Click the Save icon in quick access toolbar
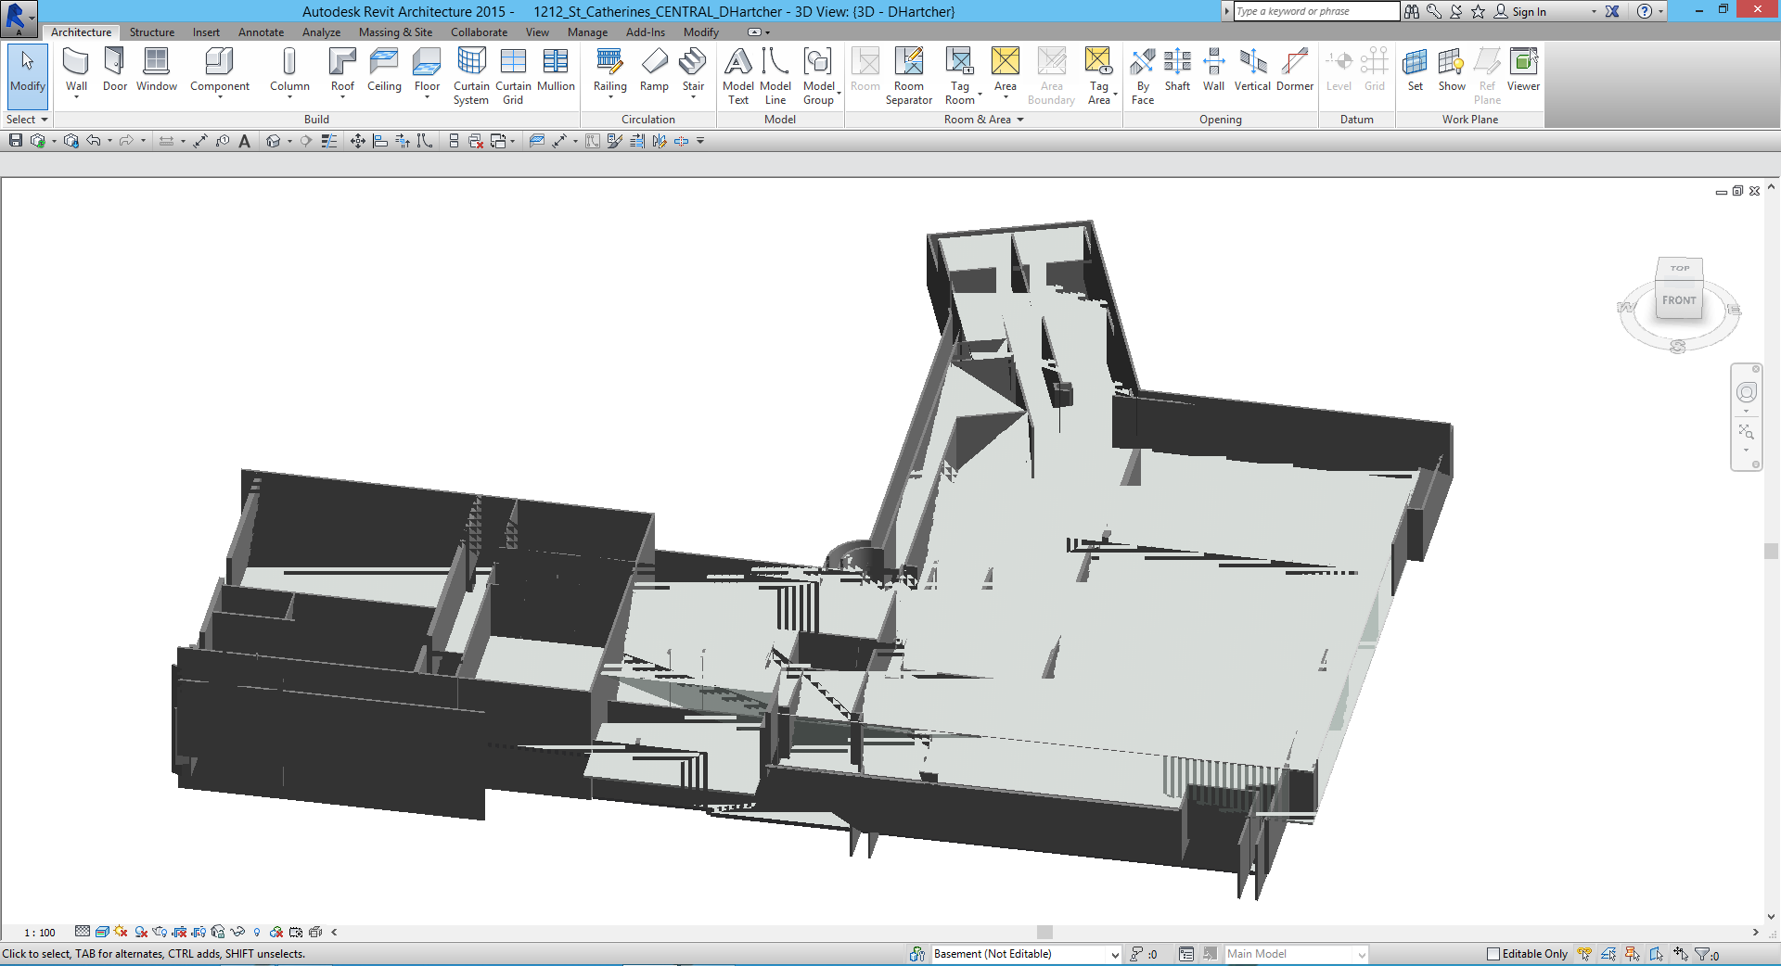 (x=16, y=141)
